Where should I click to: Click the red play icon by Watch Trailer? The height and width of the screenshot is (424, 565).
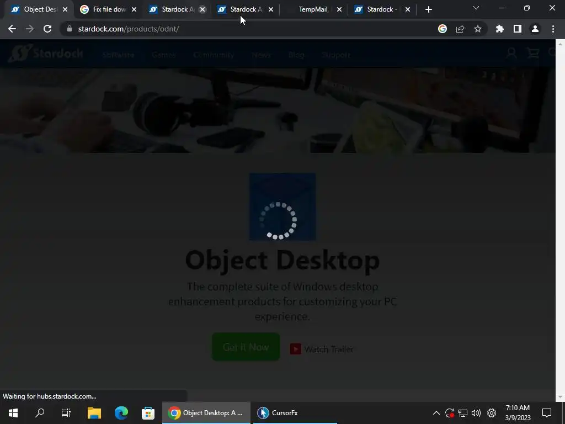pos(296,349)
